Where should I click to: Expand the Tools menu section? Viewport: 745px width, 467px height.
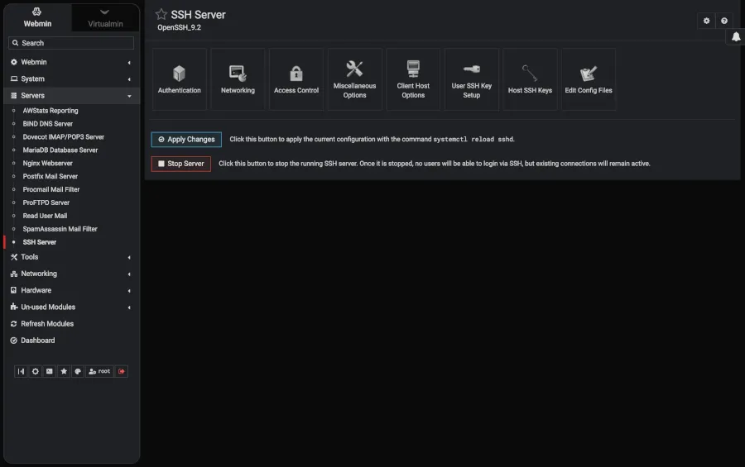[70, 257]
